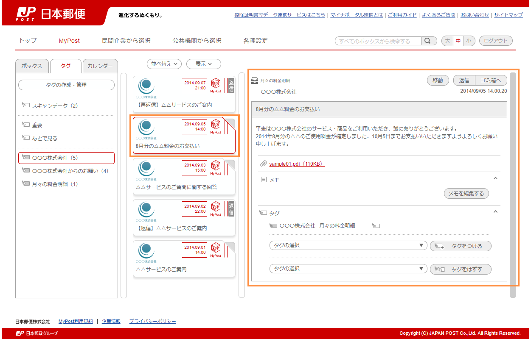
Task: Click the inbox tray icon at message header
Action: tap(255, 80)
